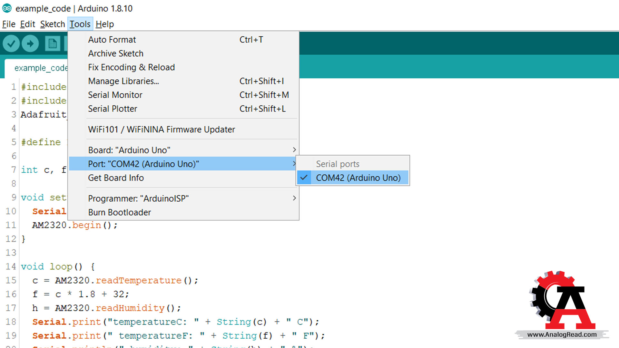Click Serial.print temperatureF line 19
Image resolution: width=619 pixels, height=348 pixels.
179,336
